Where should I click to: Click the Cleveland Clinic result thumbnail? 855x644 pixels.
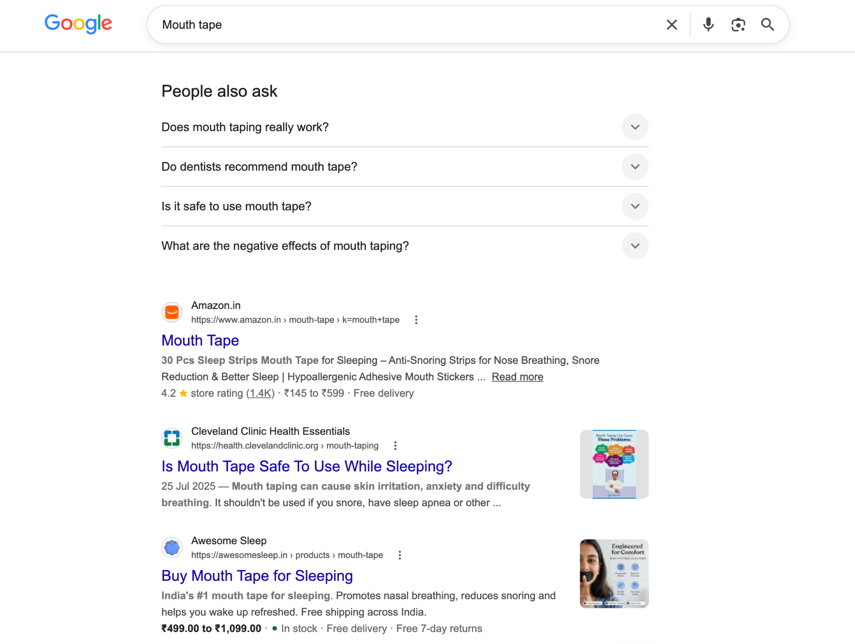(x=614, y=464)
